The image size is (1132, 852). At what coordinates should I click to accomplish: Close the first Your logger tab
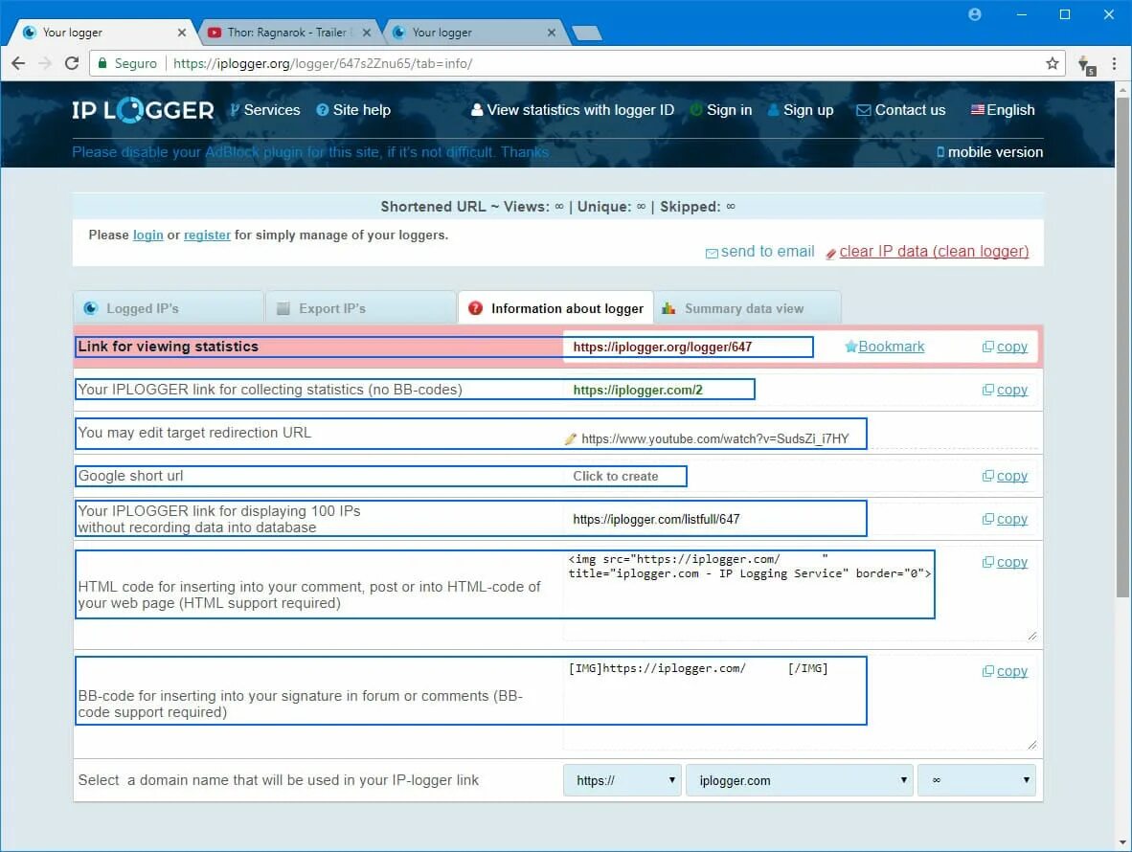pos(181,33)
